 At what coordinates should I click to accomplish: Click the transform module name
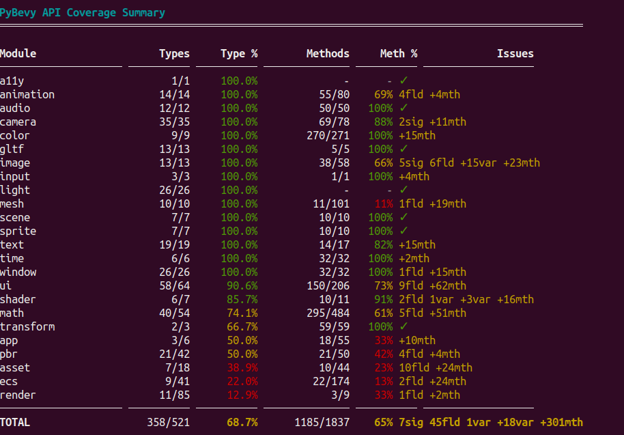(27, 327)
